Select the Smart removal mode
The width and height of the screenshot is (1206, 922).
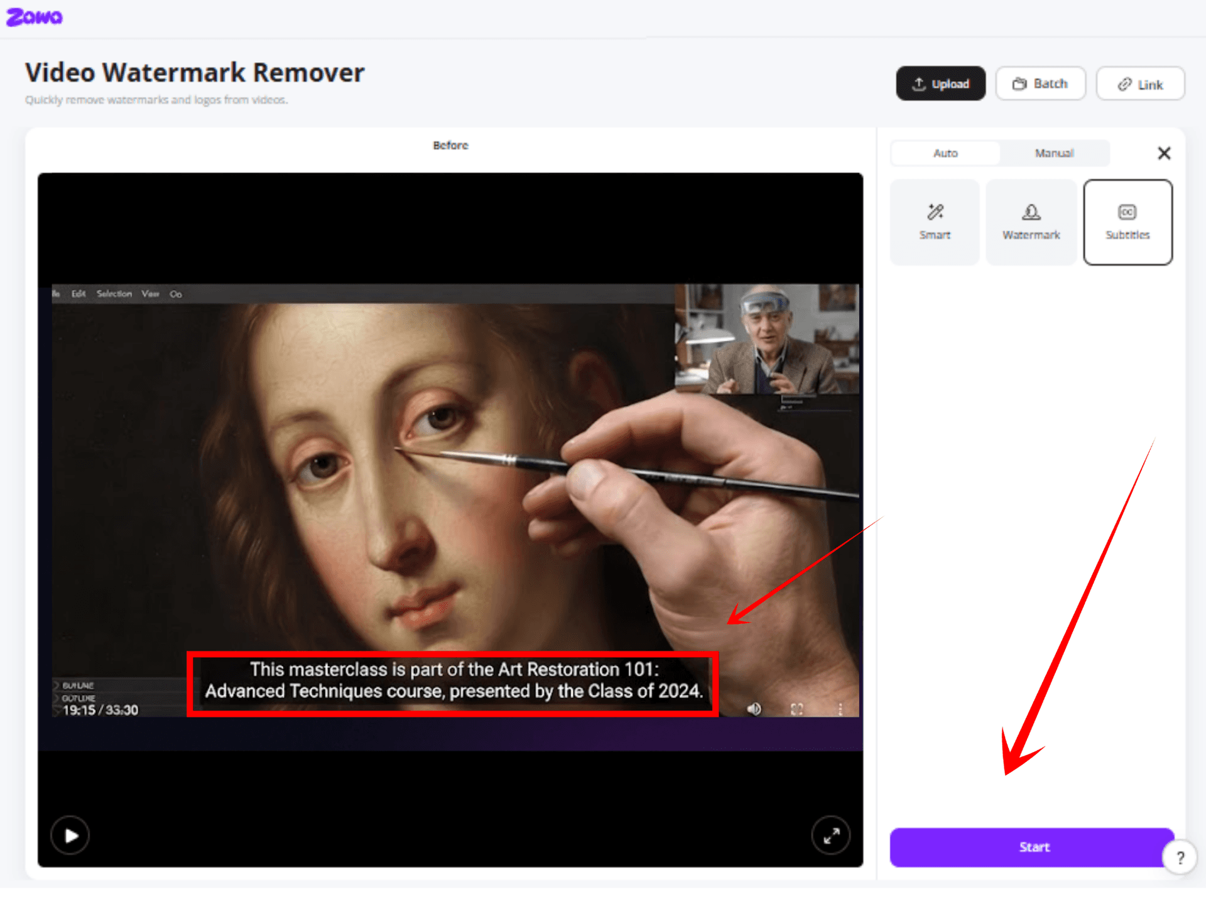pos(935,222)
